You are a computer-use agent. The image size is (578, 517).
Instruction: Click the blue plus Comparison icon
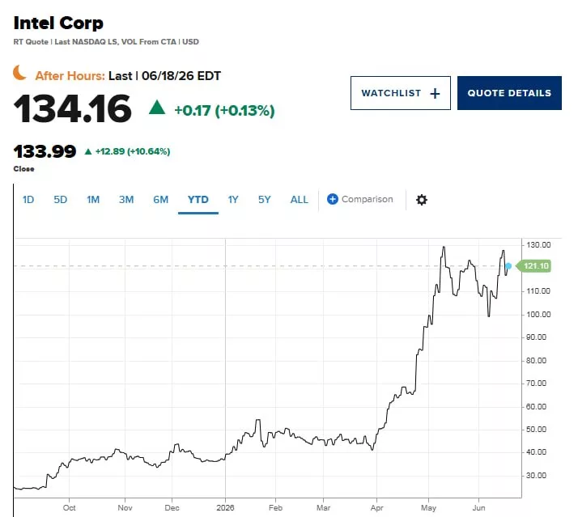[332, 199]
